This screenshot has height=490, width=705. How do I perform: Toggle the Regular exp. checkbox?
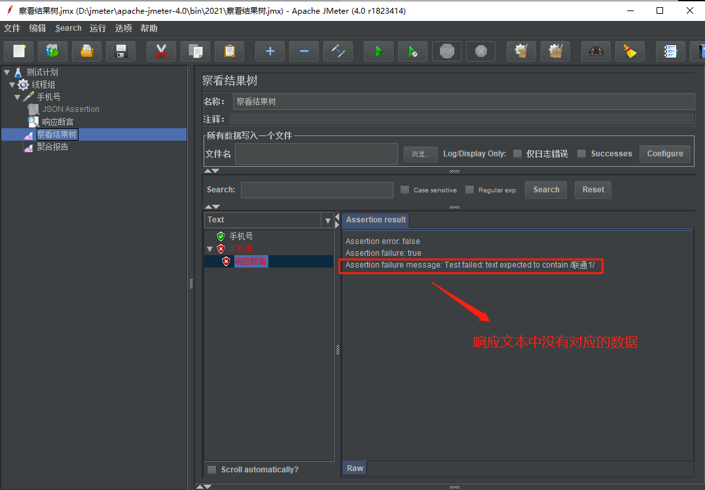[x=469, y=190]
